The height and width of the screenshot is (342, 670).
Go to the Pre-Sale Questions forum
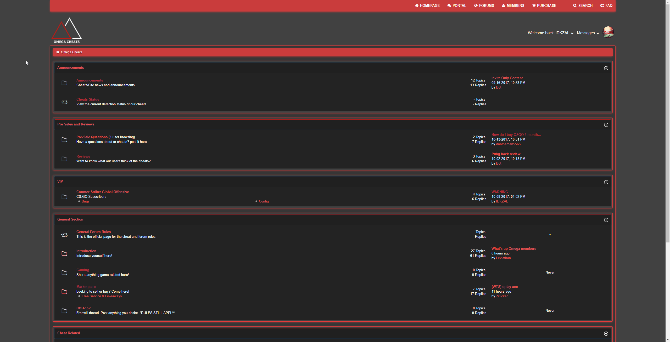pos(92,137)
